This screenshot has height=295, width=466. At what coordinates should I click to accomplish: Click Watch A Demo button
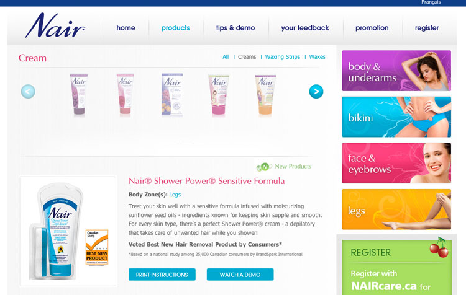(240, 275)
